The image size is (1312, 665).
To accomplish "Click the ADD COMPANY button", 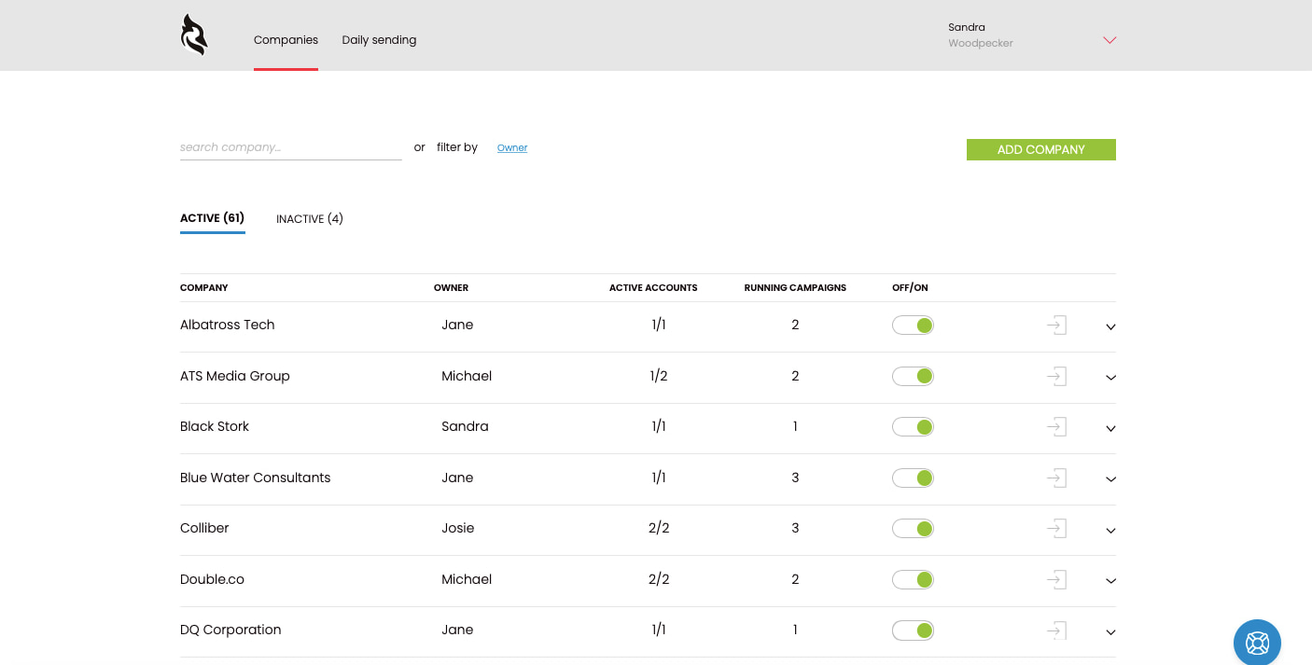I will click(1041, 149).
